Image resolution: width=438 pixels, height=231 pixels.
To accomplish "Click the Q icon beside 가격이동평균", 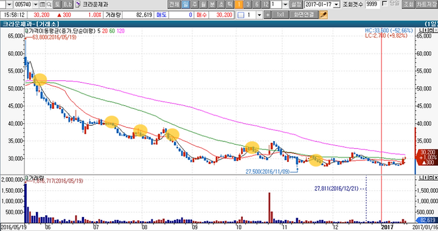I will coord(27,30).
